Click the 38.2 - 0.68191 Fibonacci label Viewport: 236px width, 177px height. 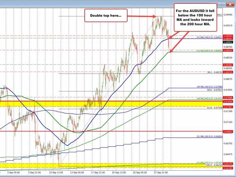click(215, 72)
